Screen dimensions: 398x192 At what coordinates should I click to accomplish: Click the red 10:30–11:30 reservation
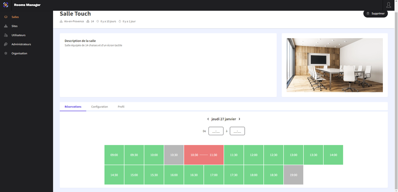(x=204, y=155)
